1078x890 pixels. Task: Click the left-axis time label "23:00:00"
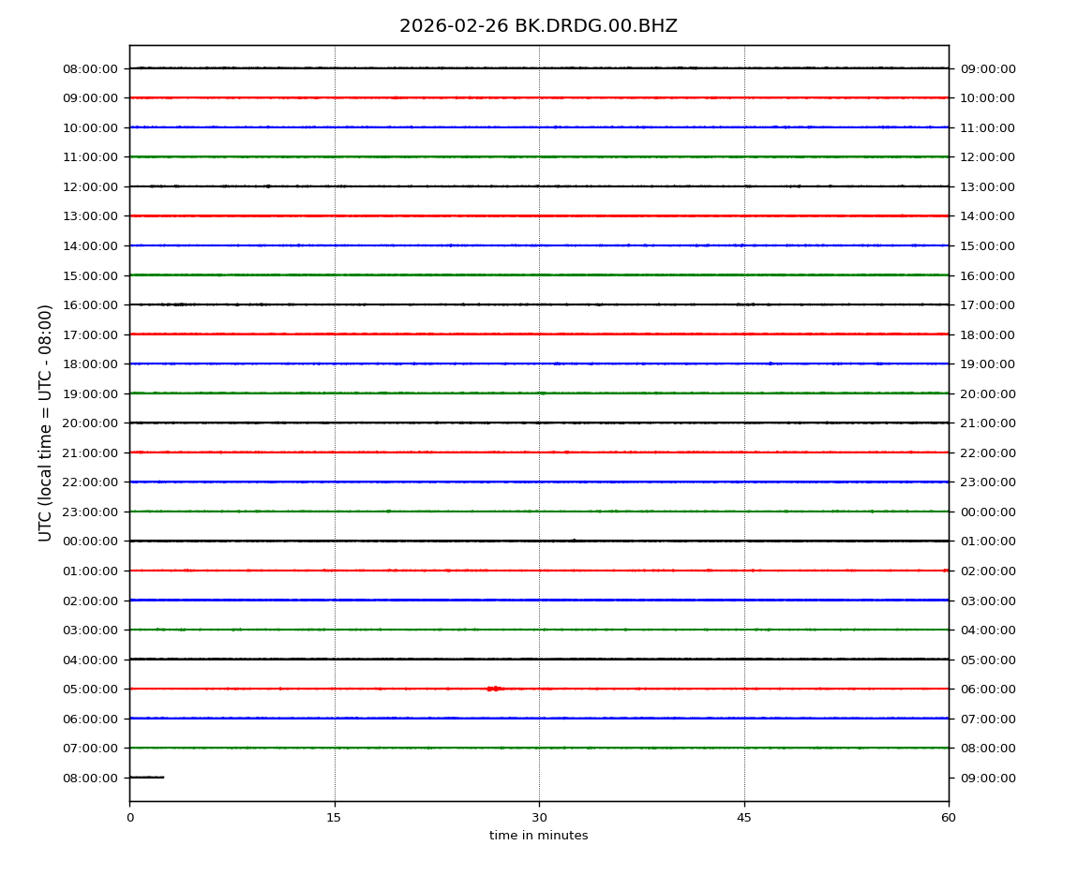(x=90, y=512)
